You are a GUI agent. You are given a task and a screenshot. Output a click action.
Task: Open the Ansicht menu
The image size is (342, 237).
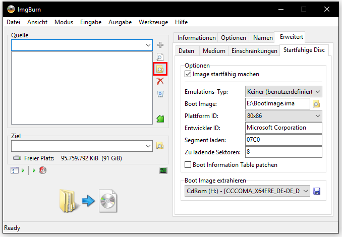coord(37,22)
